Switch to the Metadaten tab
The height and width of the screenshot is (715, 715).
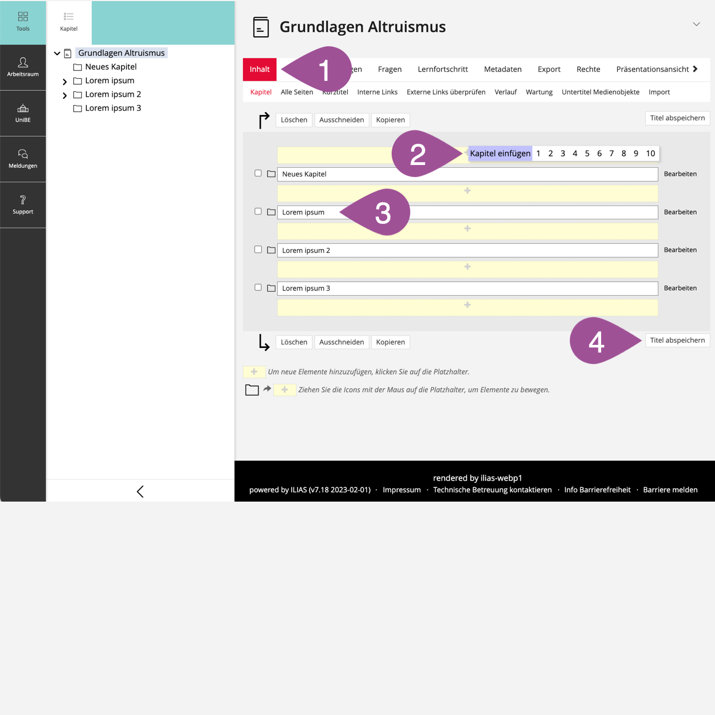coord(502,69)
